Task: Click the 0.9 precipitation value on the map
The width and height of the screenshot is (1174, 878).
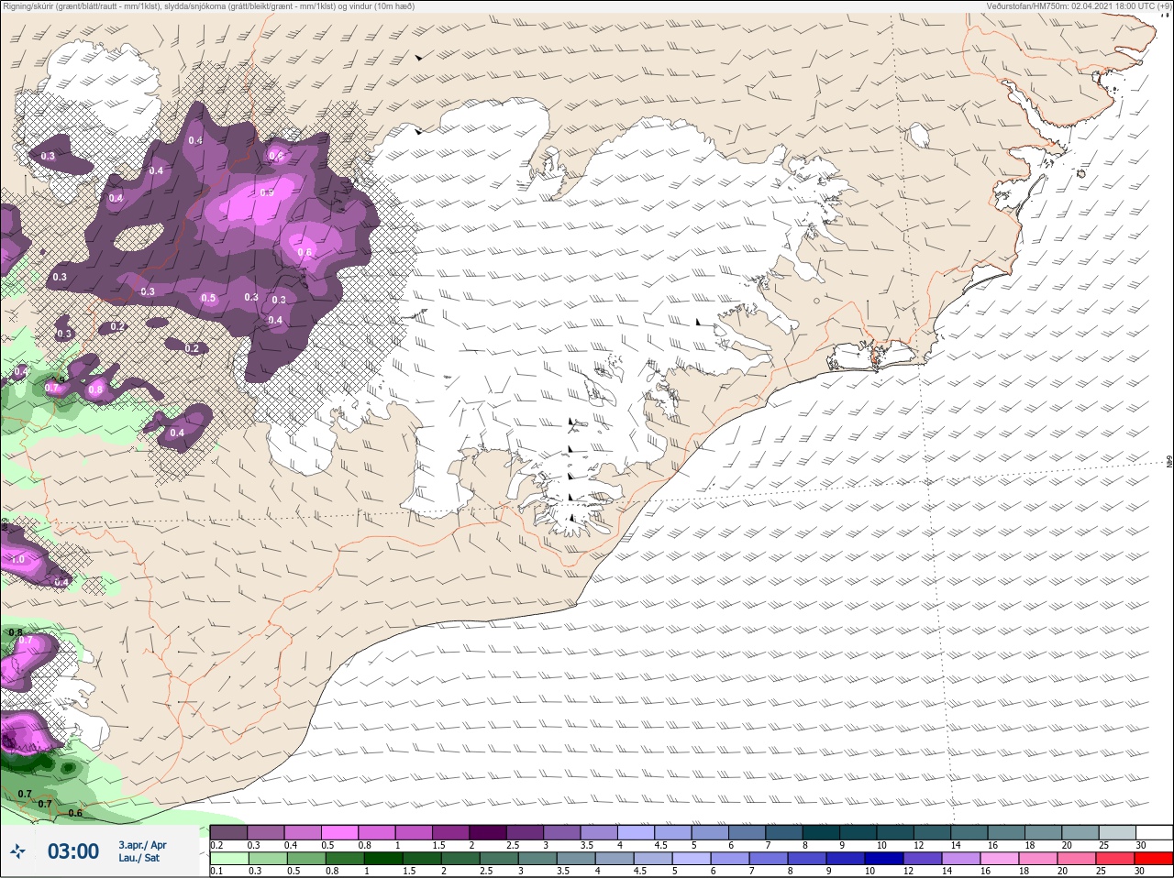Action: (267, 192)
